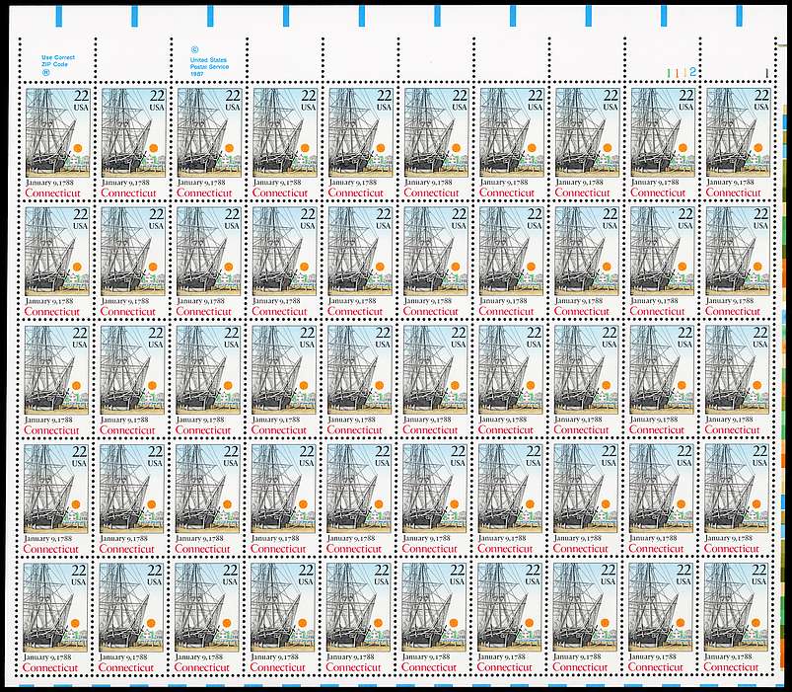Select the bottom-left corner Connecticut stamp
Viewport: 792px width, 692px height.
(x=55, y=617)
